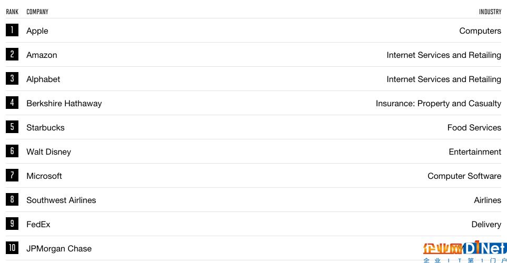The width and height of the screenshot is (507, 263).
Task: Sort by the COMPANY column header
Action: click(x=37, y=12)
